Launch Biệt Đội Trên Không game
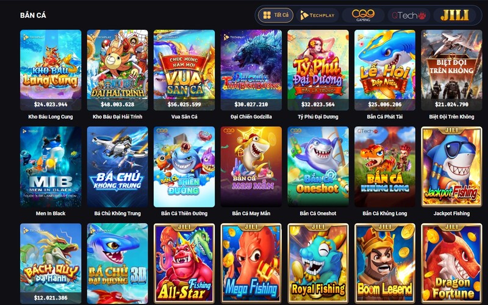The height and width of the screenshot is (305, 488). coord(451,70)
